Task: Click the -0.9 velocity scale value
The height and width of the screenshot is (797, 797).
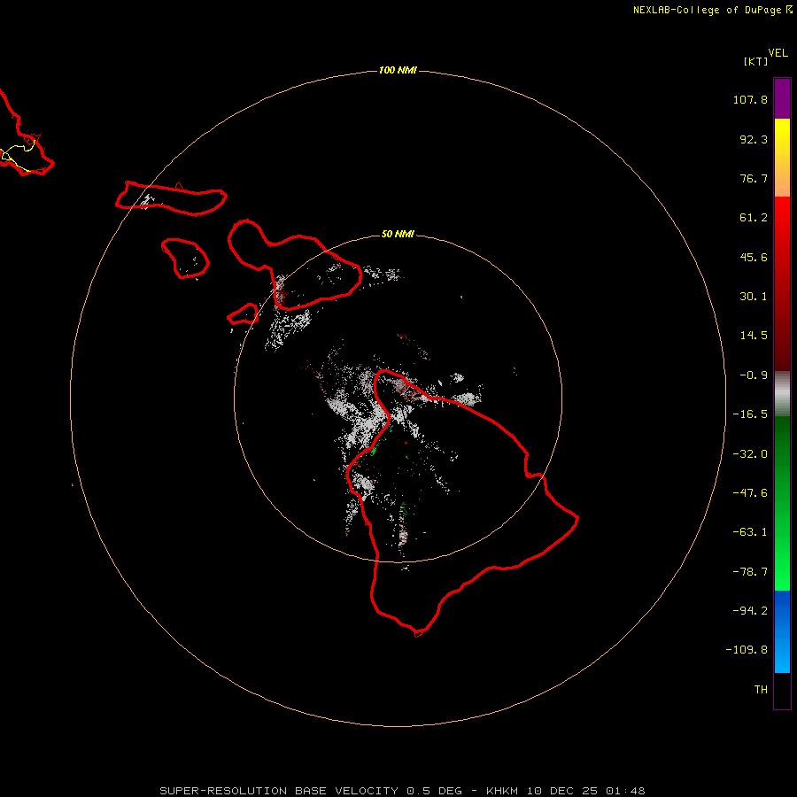Action: [x=754, y=375]
